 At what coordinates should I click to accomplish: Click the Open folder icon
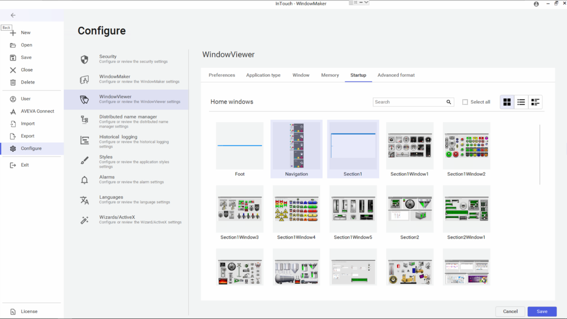coord(13,45)
